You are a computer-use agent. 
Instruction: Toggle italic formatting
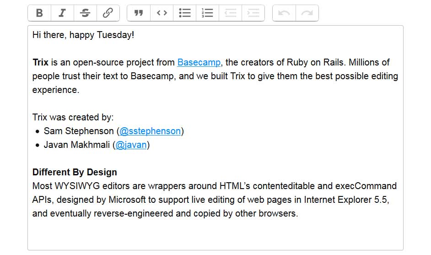[x=62, y=13]
